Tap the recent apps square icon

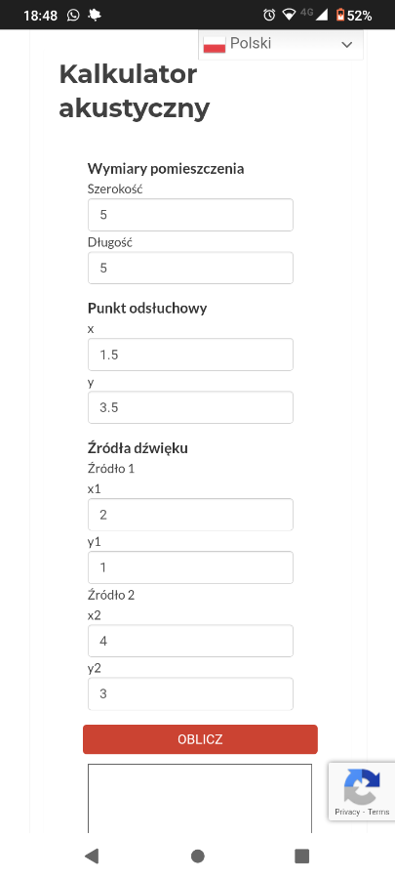(301, 856)
